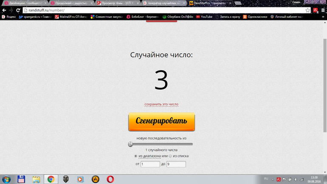Viewport: 327px width, 184px height.
Task: Click the browser back arrow
Action: (4, 10)
